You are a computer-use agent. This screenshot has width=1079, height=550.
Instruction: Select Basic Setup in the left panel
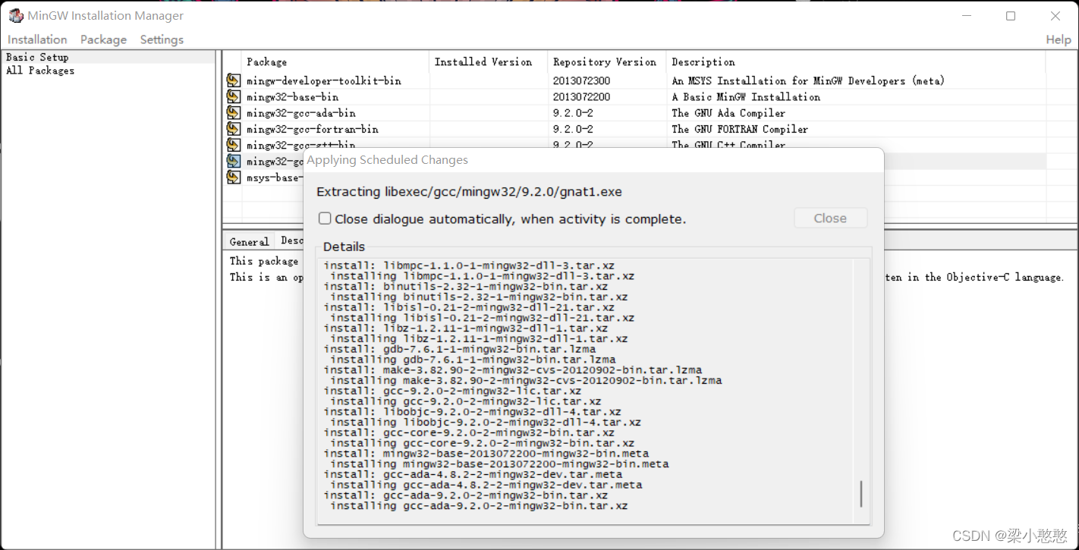(x=37, y=57)
